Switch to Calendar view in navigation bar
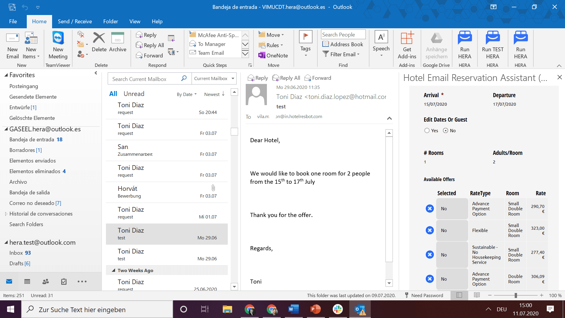This screenshot has width=565, height=318. click(27, 282)
